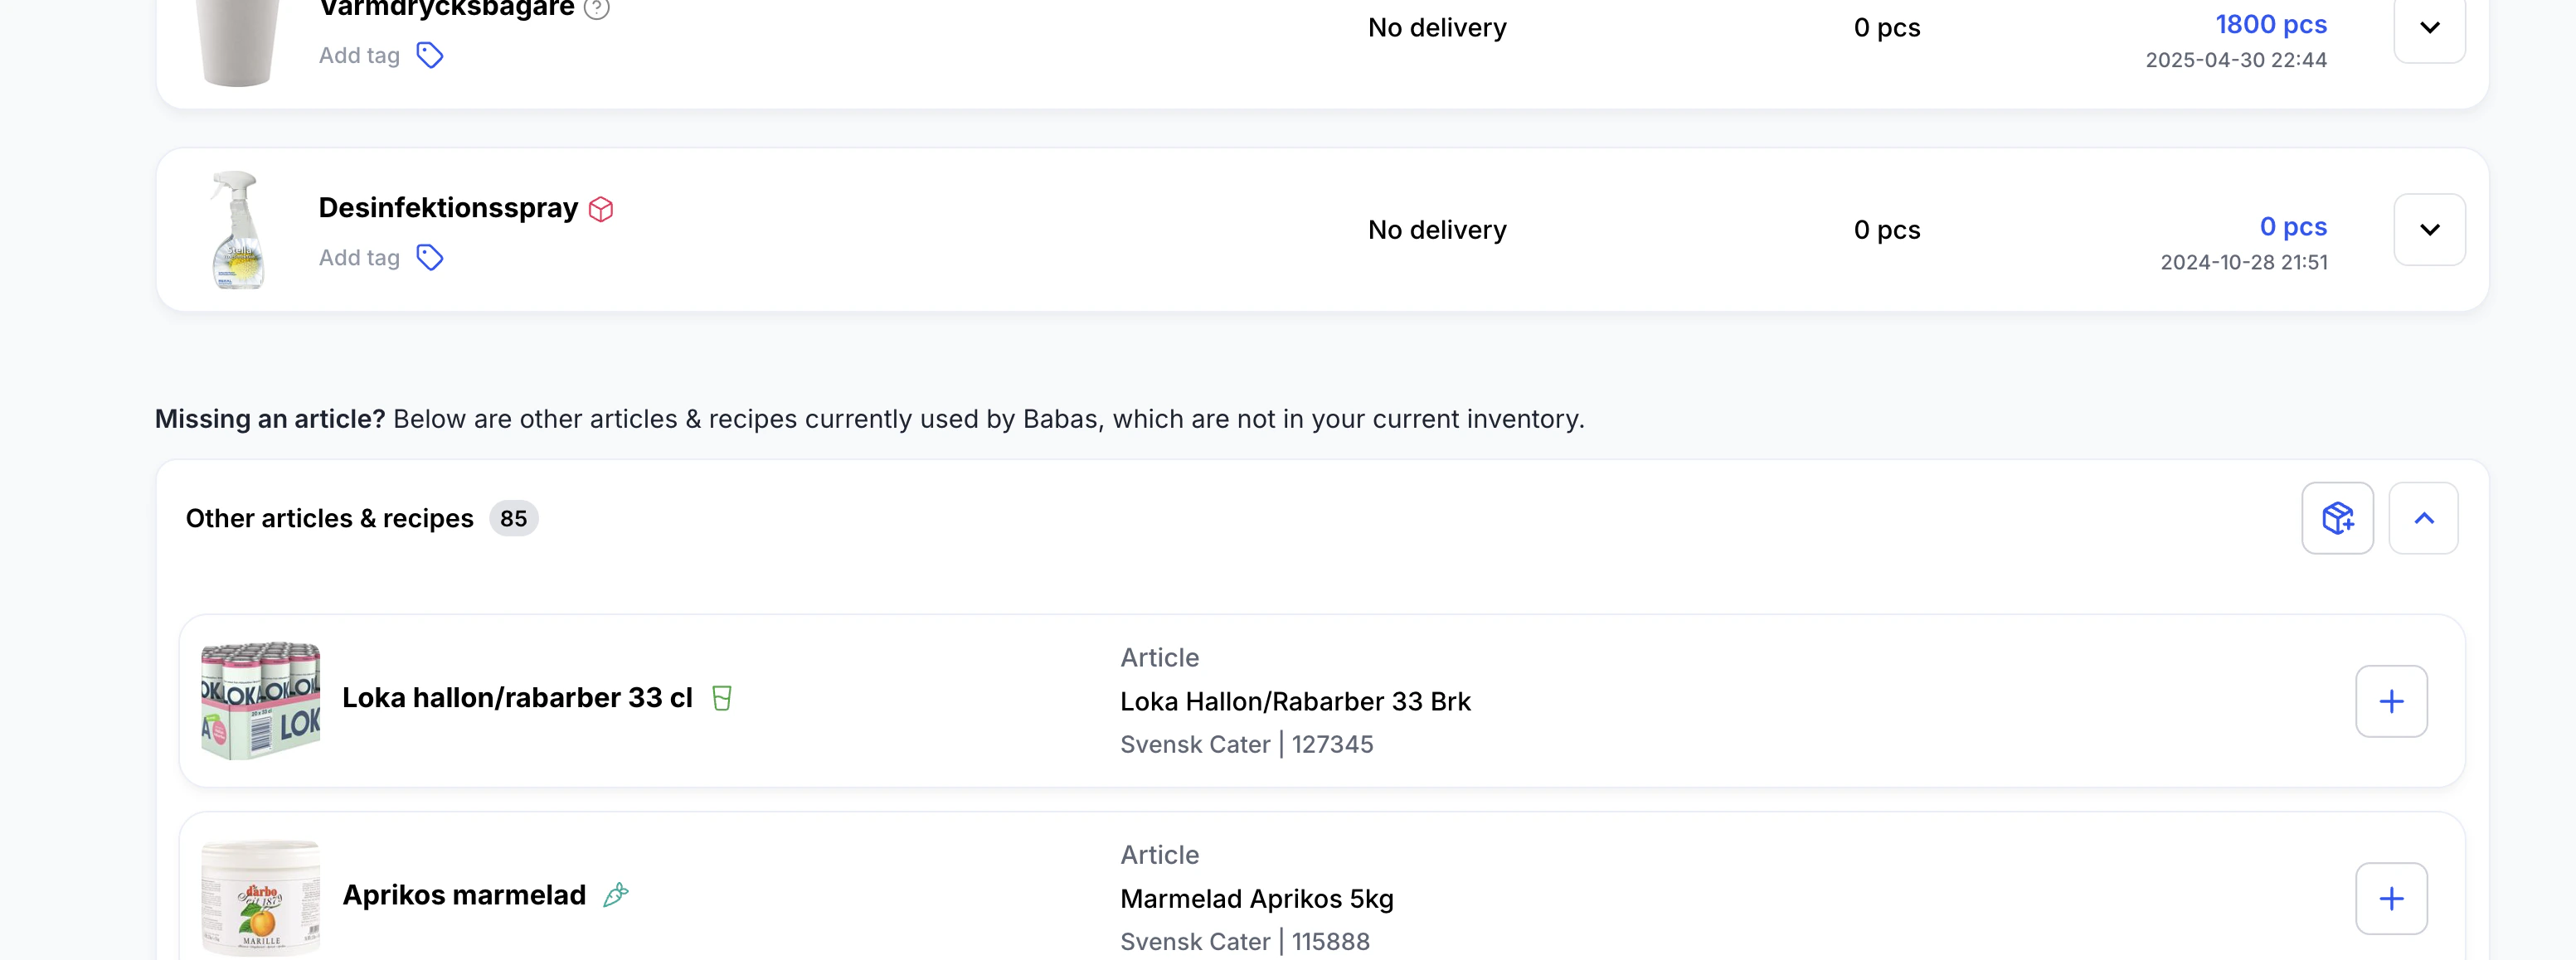Click the red box icon beside Desinfektionsspray
This screenshot has width=2576, height=960.
click(x=601, y=209)
